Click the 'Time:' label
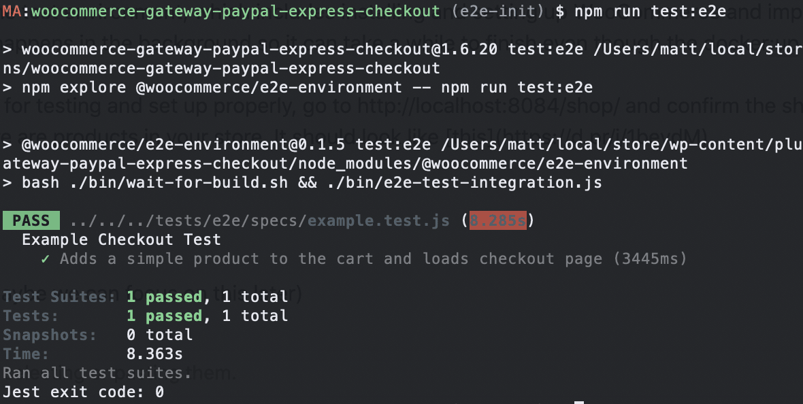This screenshot has width=803, height=404. click(x=26, y=354)
